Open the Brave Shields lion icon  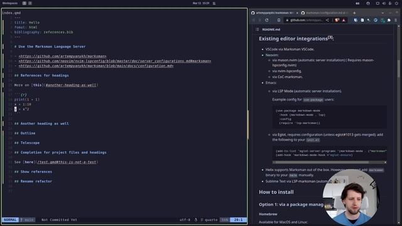click(x=337, y=20)
